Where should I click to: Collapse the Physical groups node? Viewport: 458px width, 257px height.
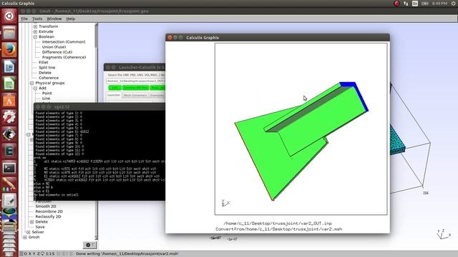31,83
